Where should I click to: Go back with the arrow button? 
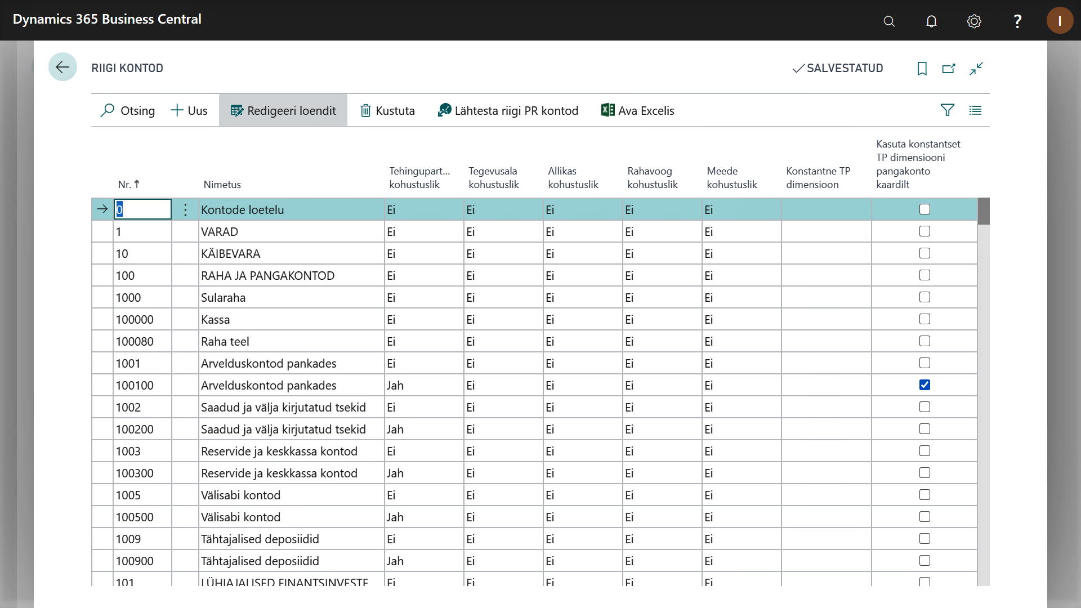pos(62,67)
